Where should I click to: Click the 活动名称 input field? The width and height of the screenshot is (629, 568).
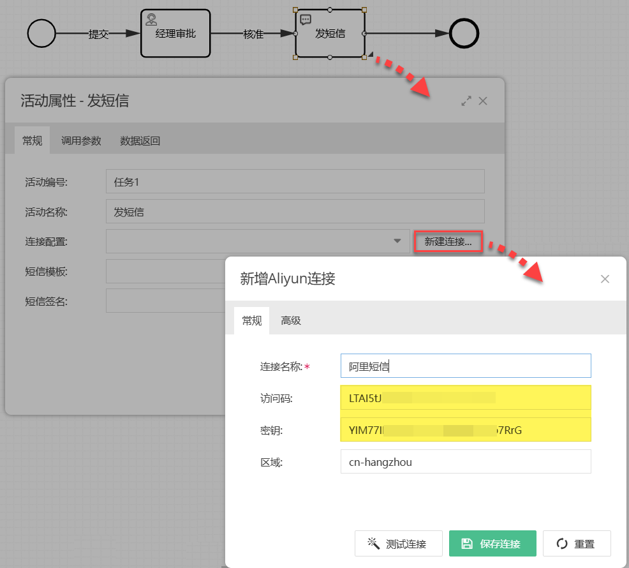click(295, 211)
